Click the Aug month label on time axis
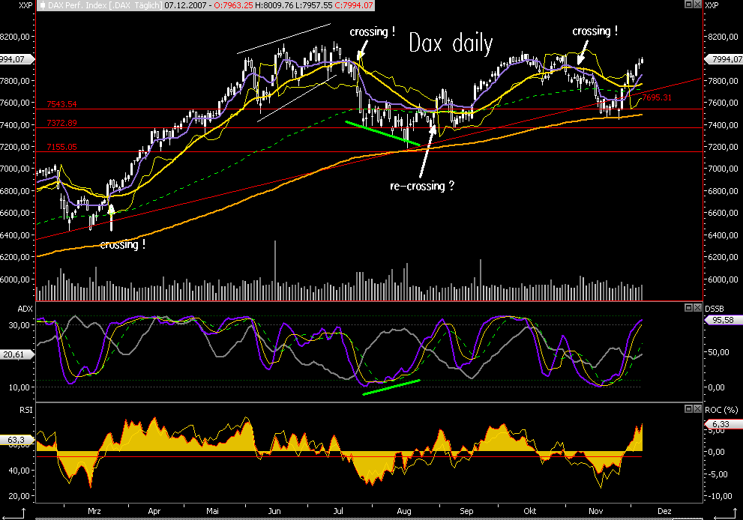Screen dimensions: 743x520 click(404, 511)
